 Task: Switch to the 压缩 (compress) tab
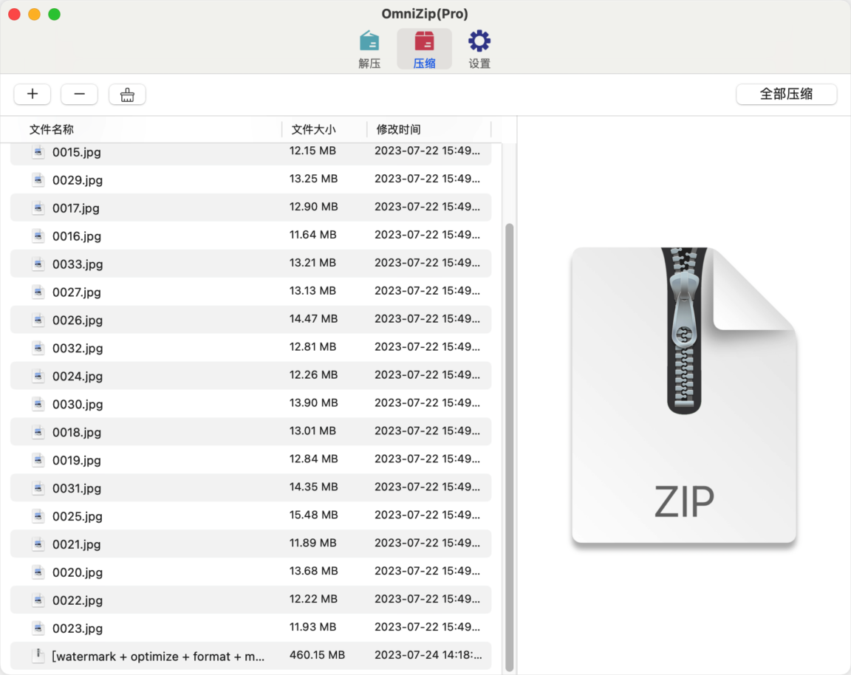pyautogui.click(x=424, y=49)
